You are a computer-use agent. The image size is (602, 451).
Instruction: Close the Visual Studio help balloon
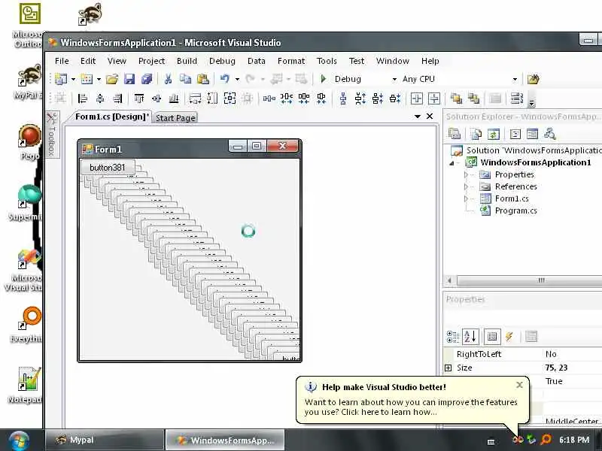[x=519, y=385]
